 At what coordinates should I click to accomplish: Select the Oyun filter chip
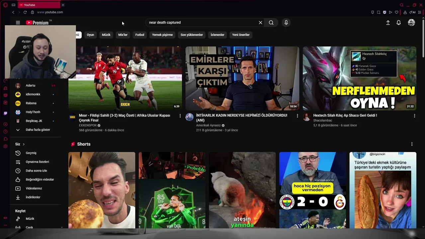pos(90,35)
